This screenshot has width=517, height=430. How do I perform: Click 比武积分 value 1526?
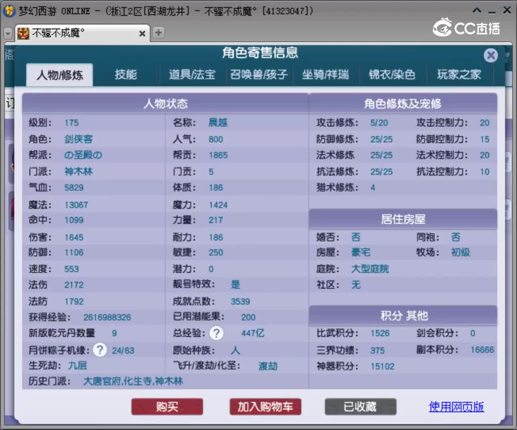pos(380,333)
